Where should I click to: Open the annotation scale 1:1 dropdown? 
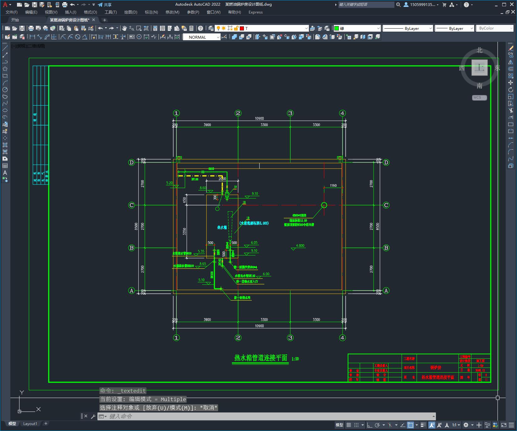pyautogui.click(x=456, y=425)
